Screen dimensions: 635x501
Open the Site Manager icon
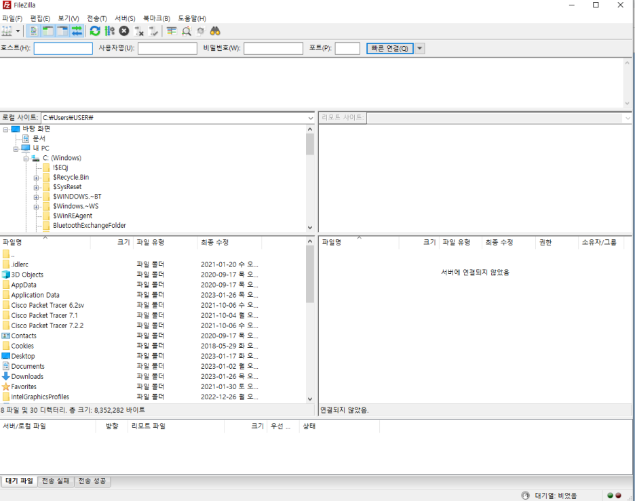7,31
